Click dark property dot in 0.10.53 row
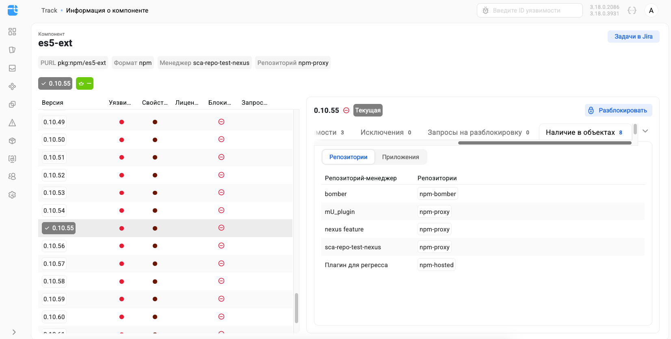 click(x=155, y=193)
